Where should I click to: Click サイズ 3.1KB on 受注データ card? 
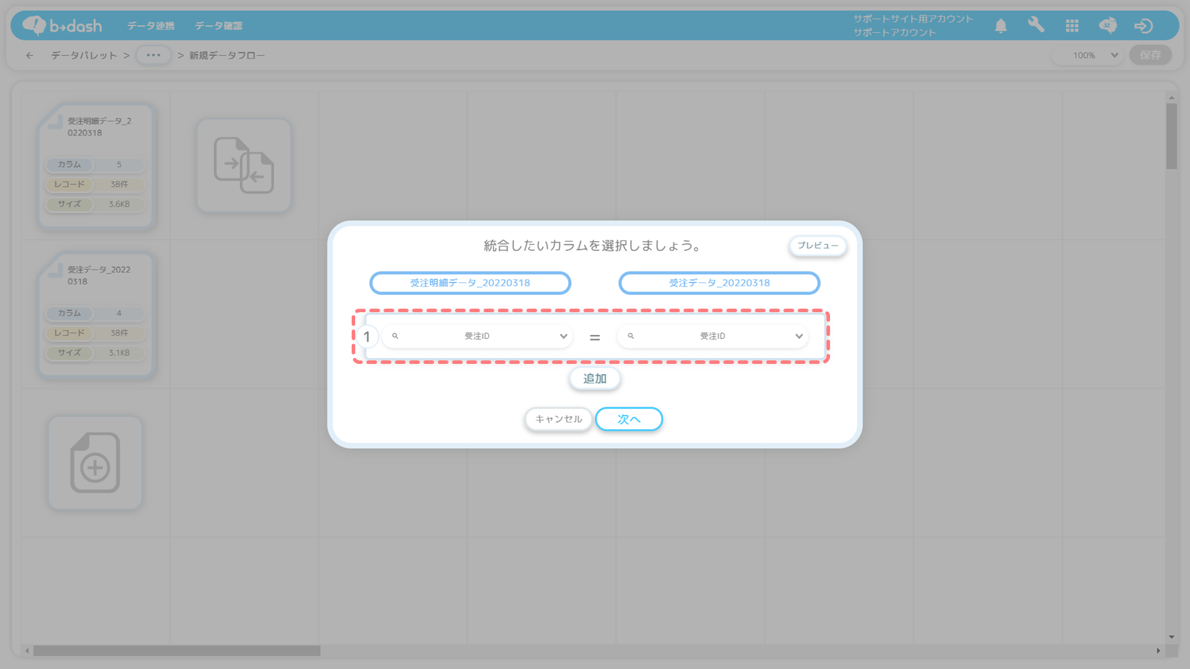[95, 353]
